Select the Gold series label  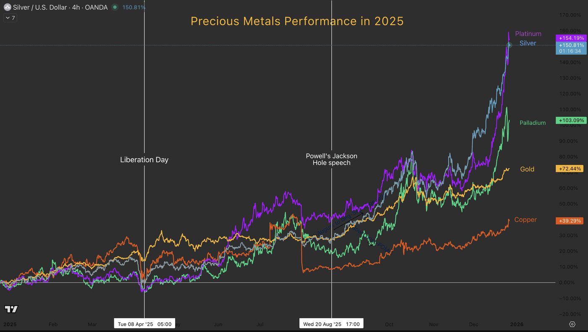[527, 169]
